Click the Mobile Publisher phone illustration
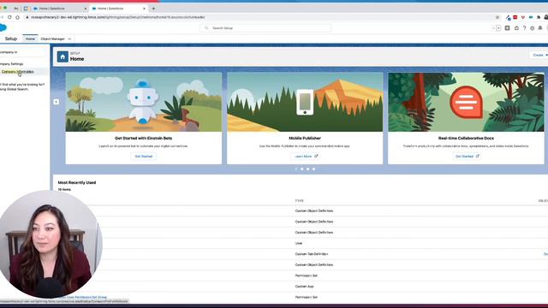This screenshot has height=308, width=548. pyautogui.click(x=305, y=102)
